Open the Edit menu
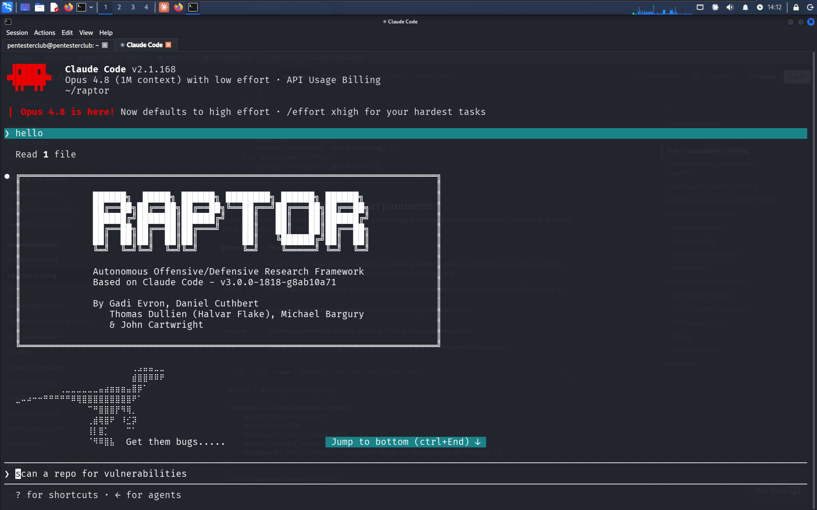 [67, 33]
